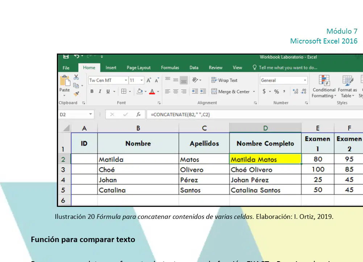The image size is (363, 262).
Task: Toggle Italic formatting
Action: [100, 92]
